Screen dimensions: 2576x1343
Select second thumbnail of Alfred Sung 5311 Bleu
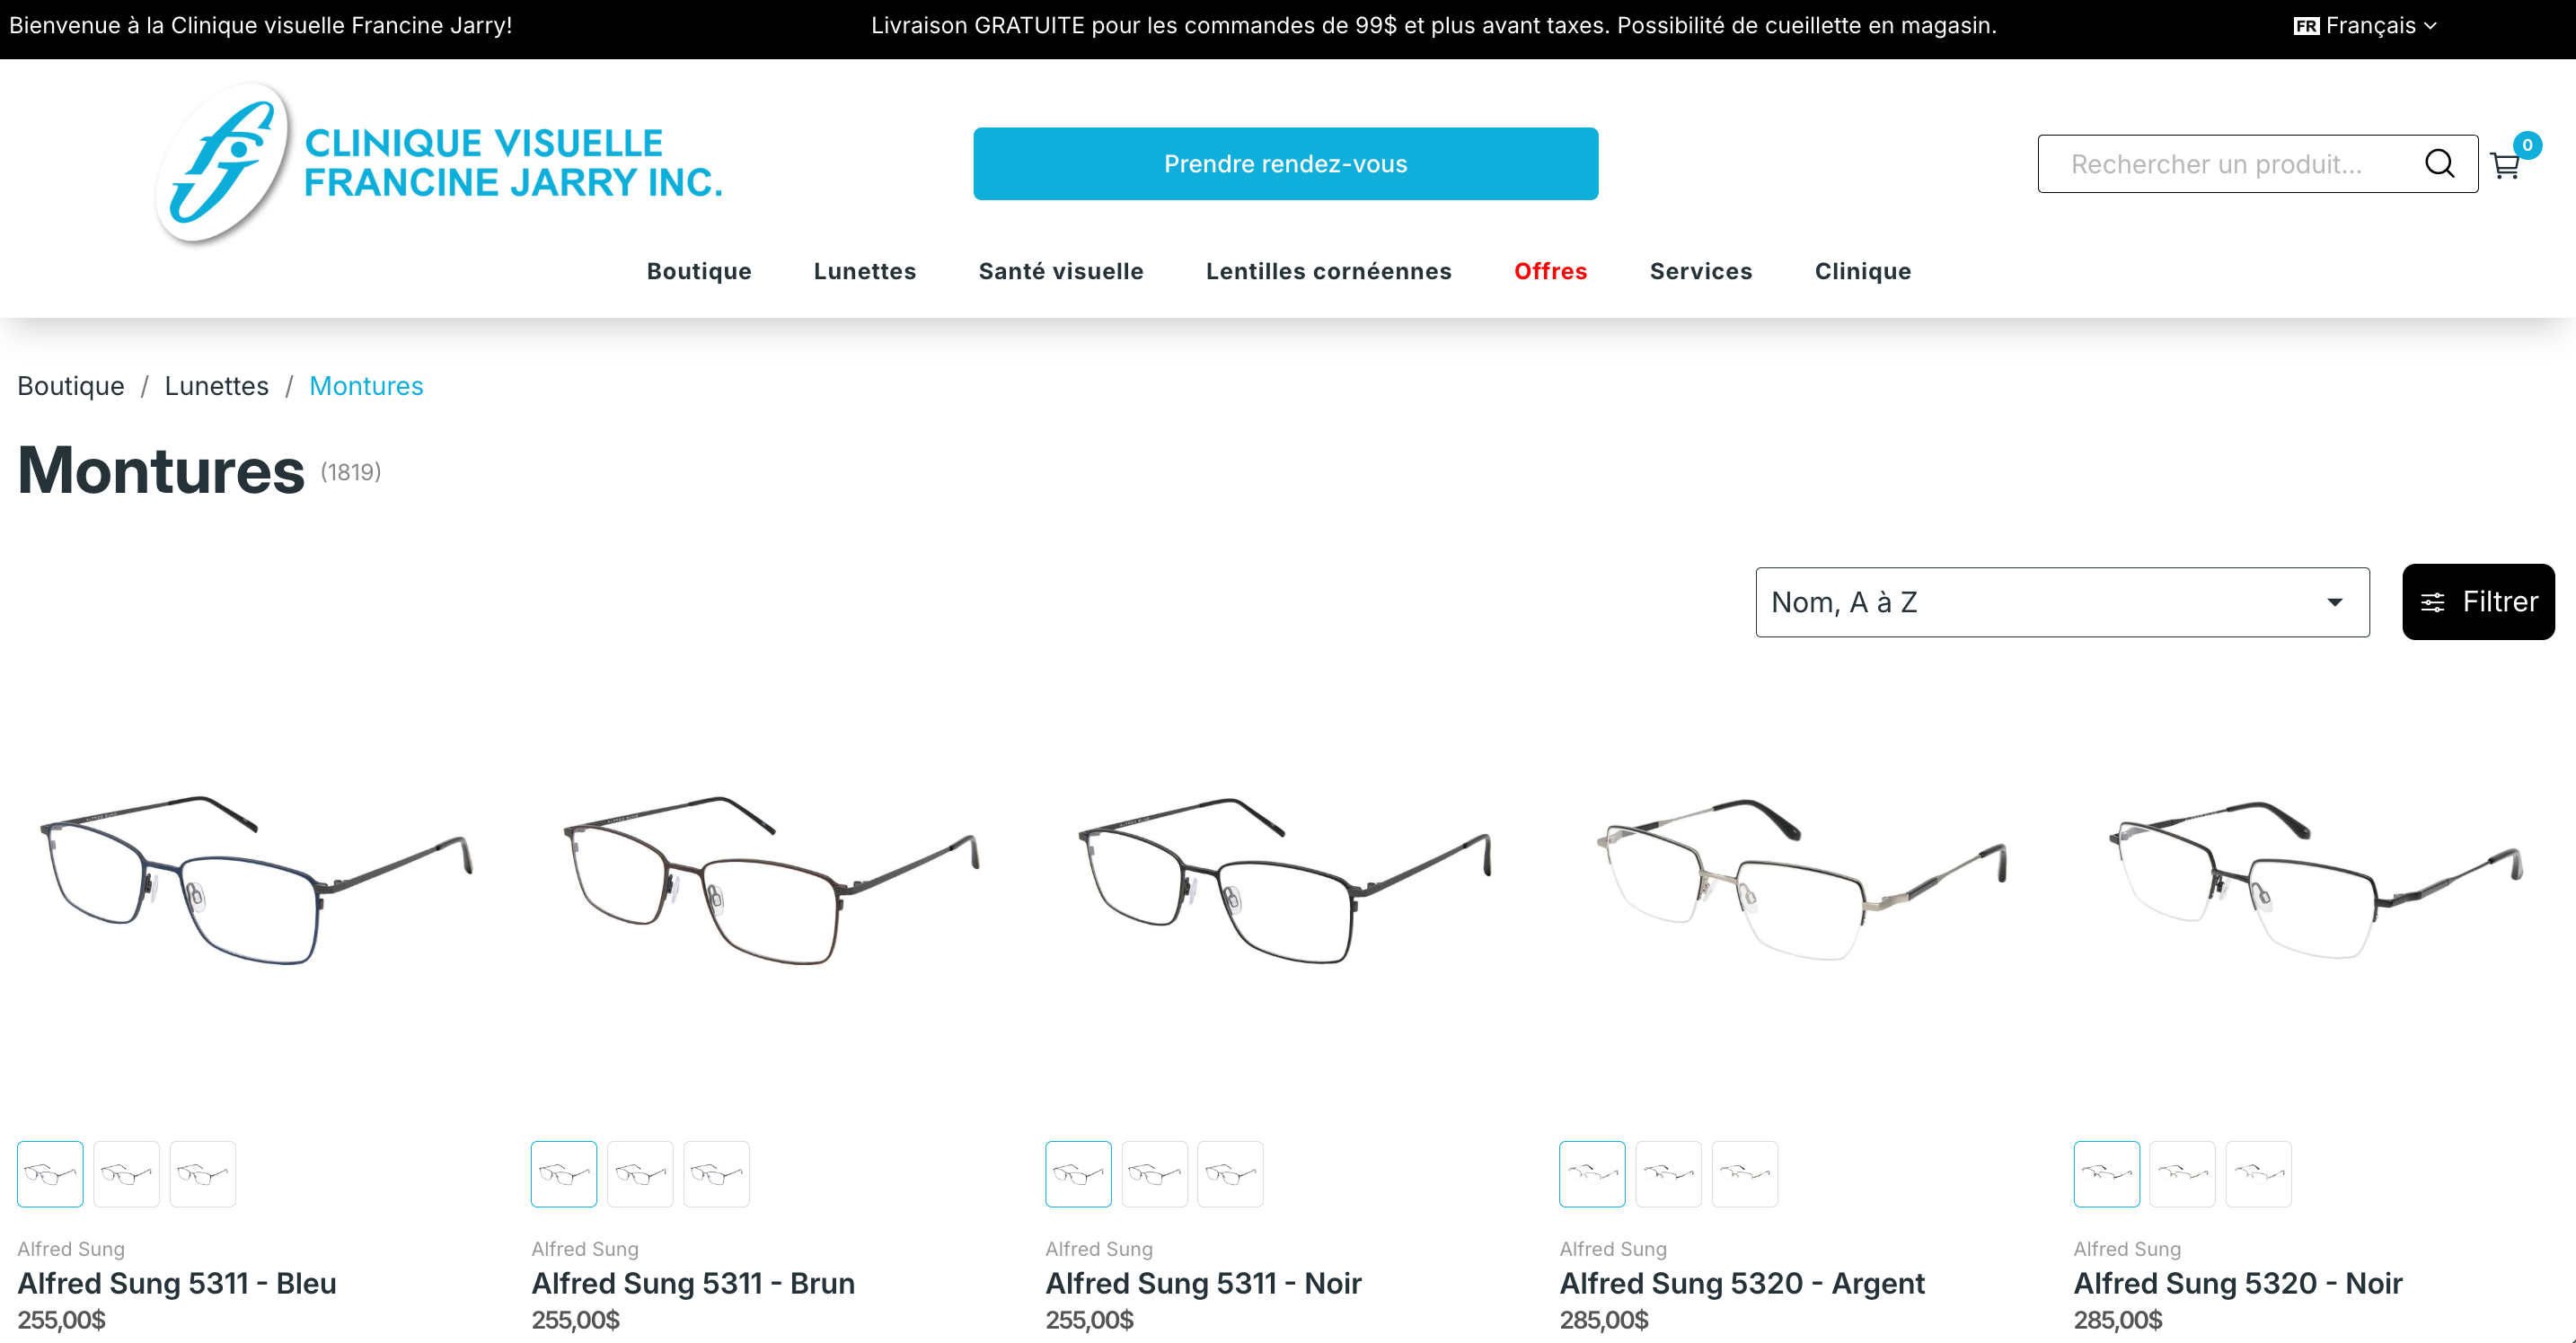tap(126, 1174)
